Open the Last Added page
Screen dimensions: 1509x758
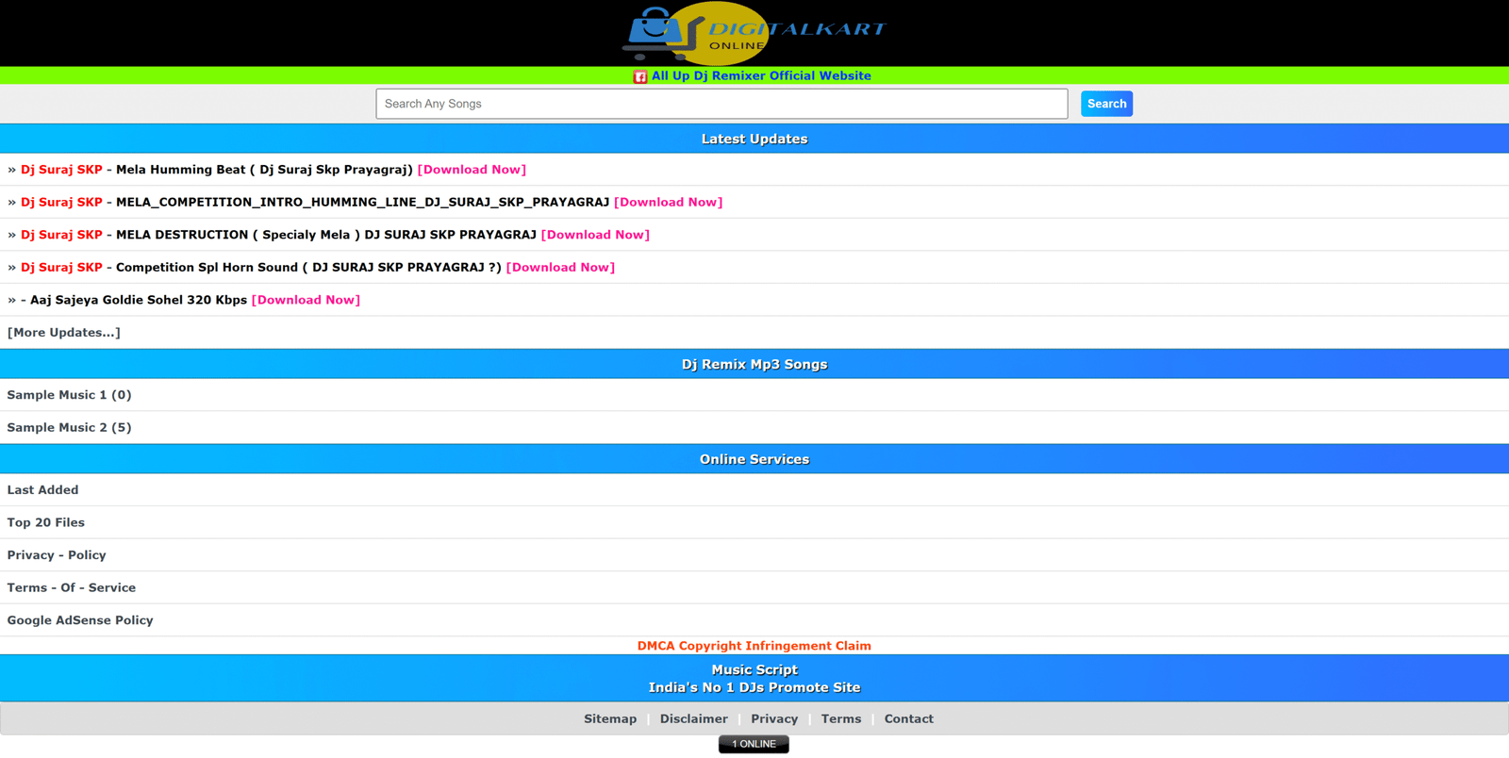coord(42,490)
